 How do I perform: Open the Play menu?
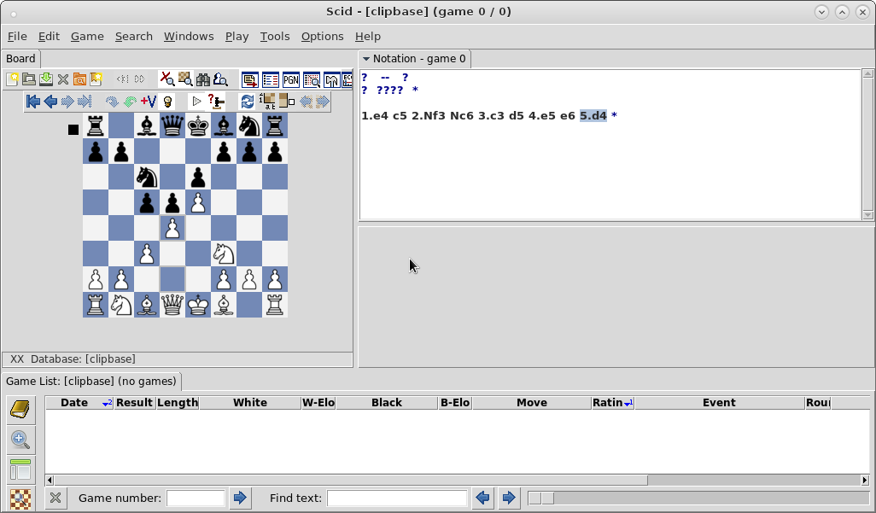237,37
